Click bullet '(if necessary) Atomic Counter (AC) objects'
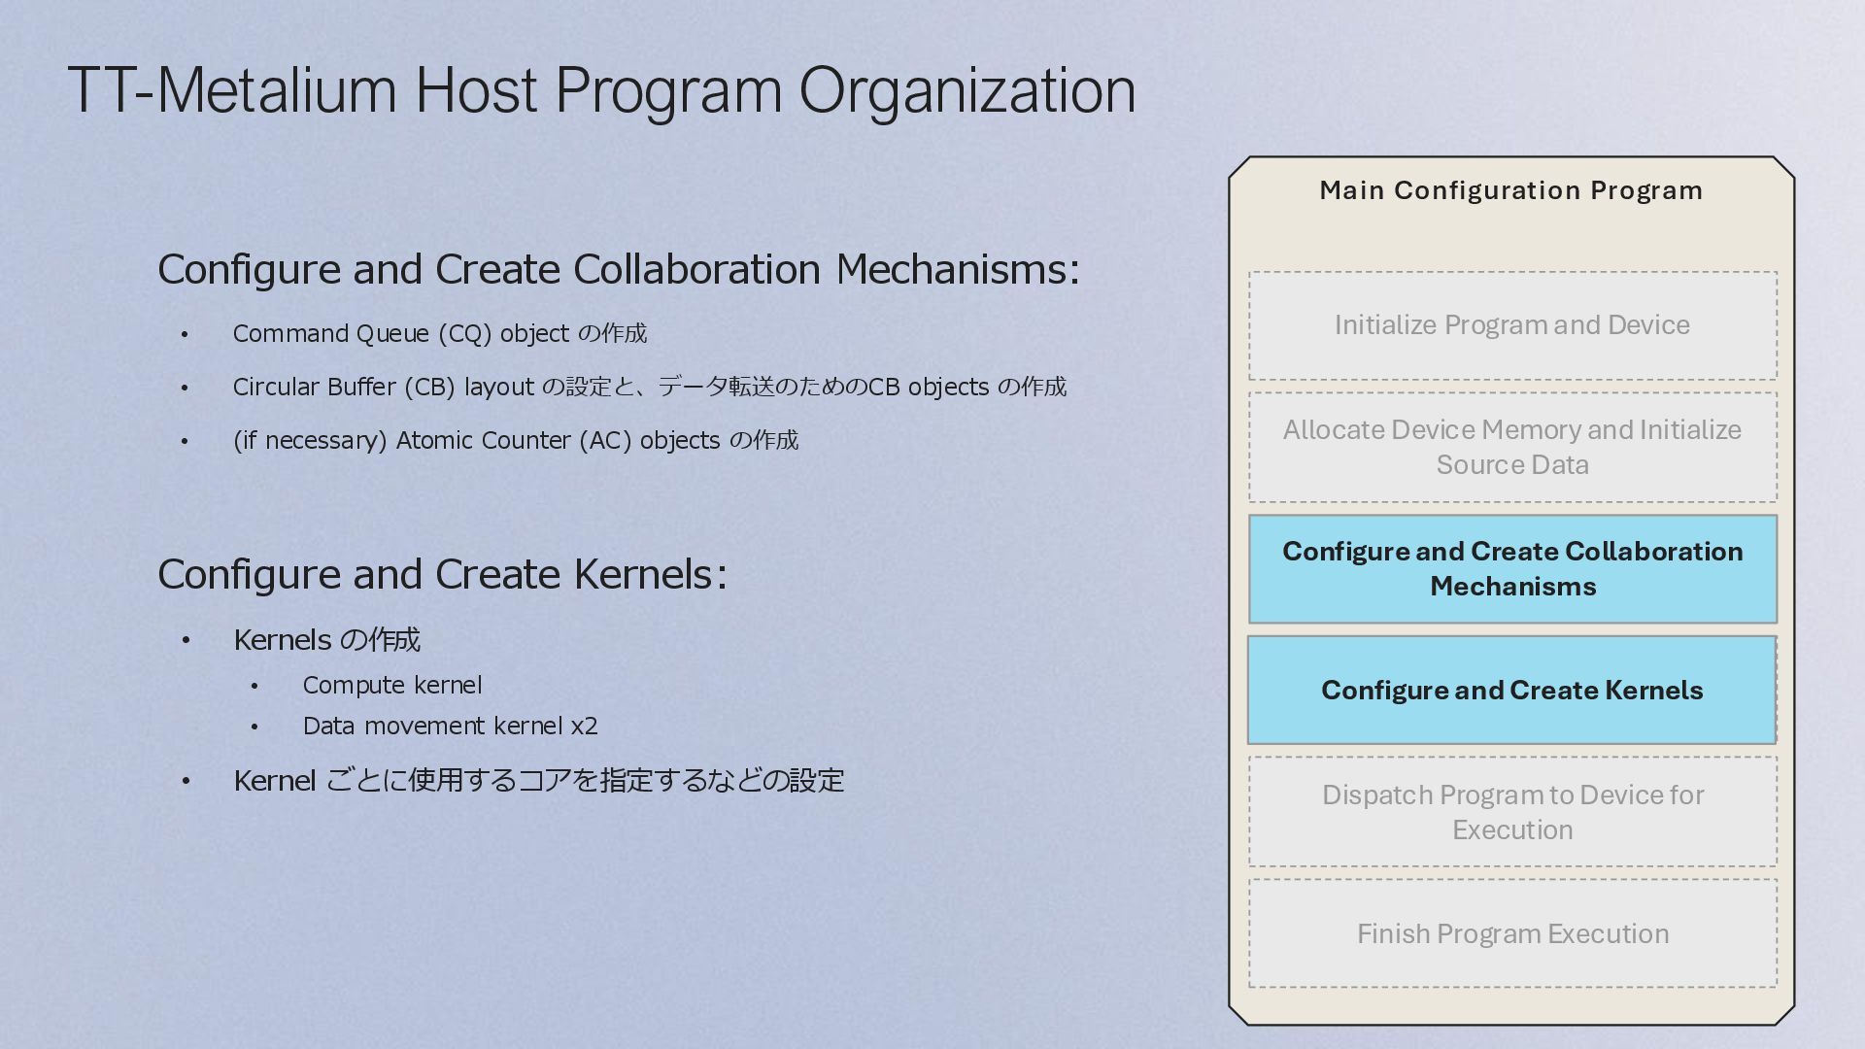1865x1049 pixels. pos(515,440)
